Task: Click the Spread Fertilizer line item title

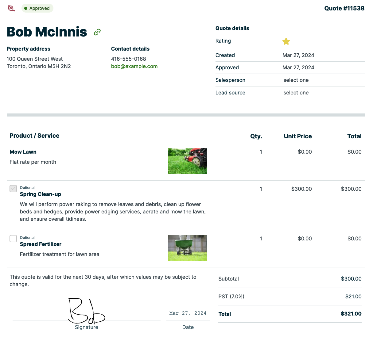Action: (41, 244)
